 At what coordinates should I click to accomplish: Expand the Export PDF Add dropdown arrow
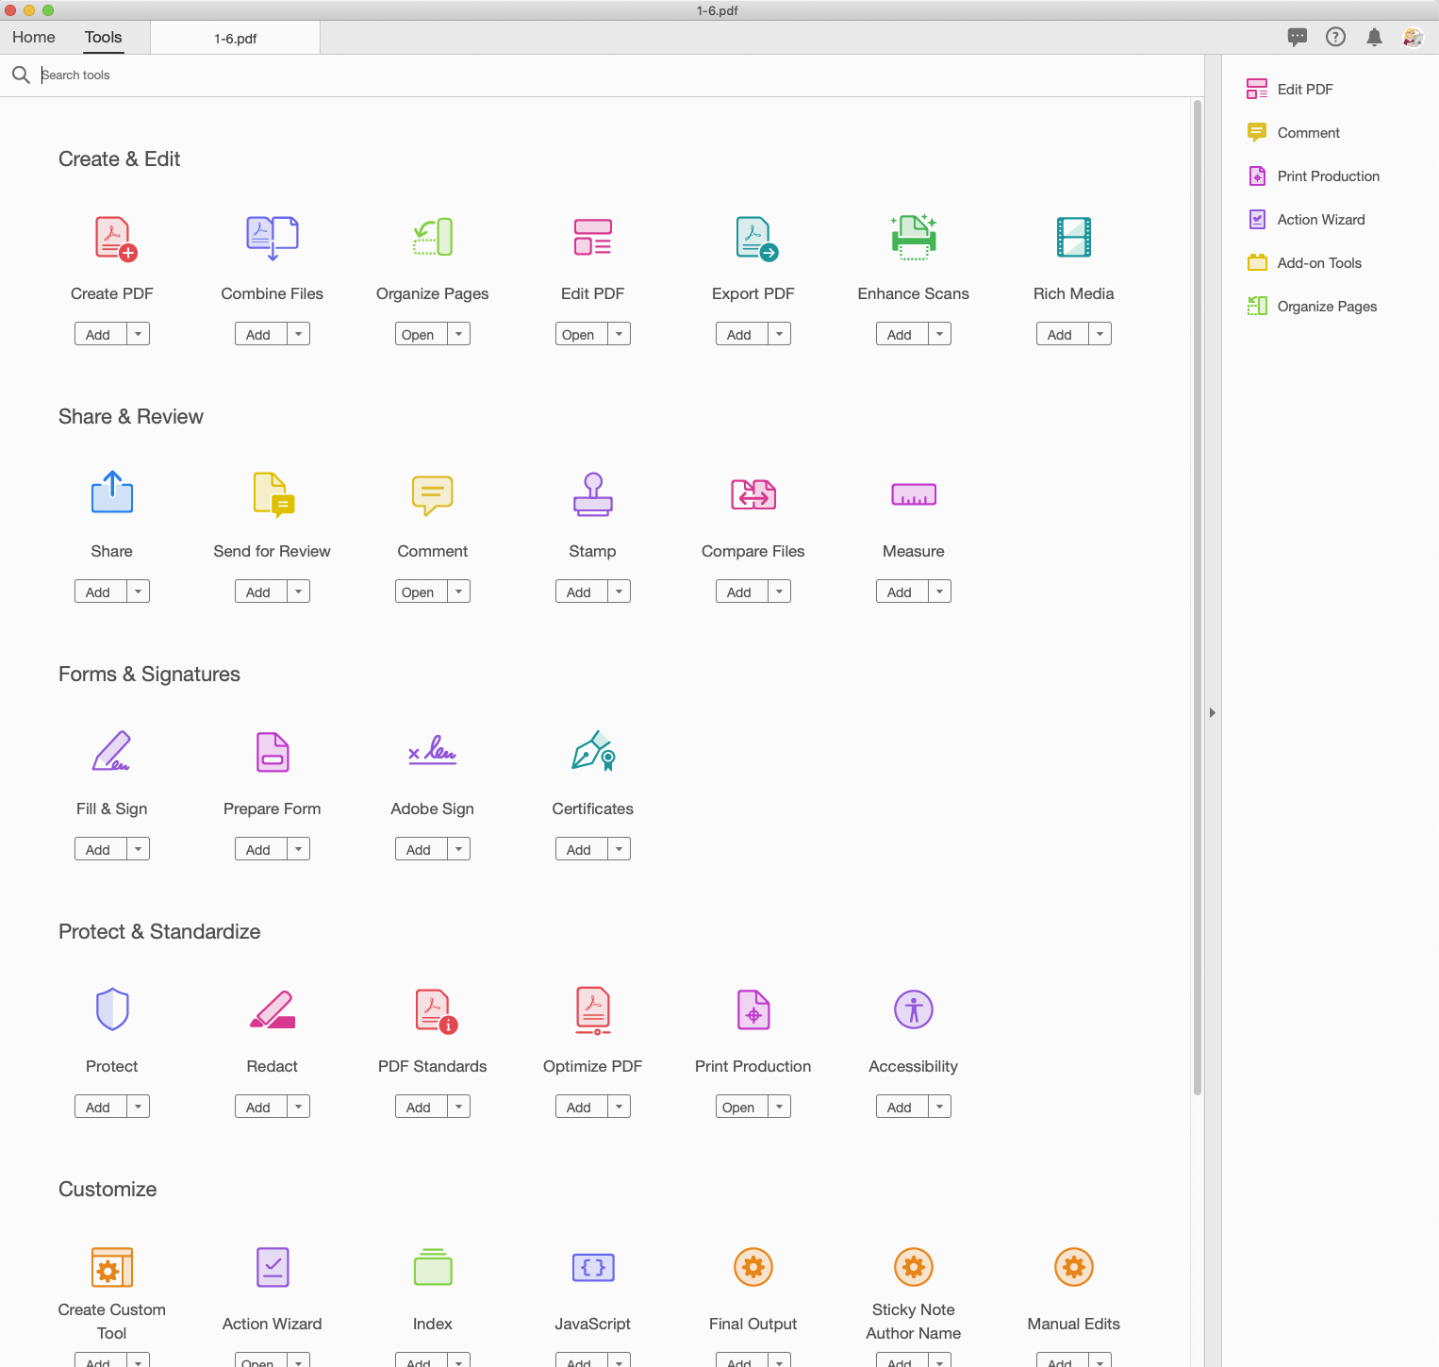pyautogui.click(x=779, y=334)
